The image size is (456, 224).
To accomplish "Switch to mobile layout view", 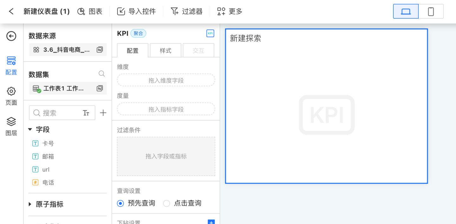I will tap(431, 12).
